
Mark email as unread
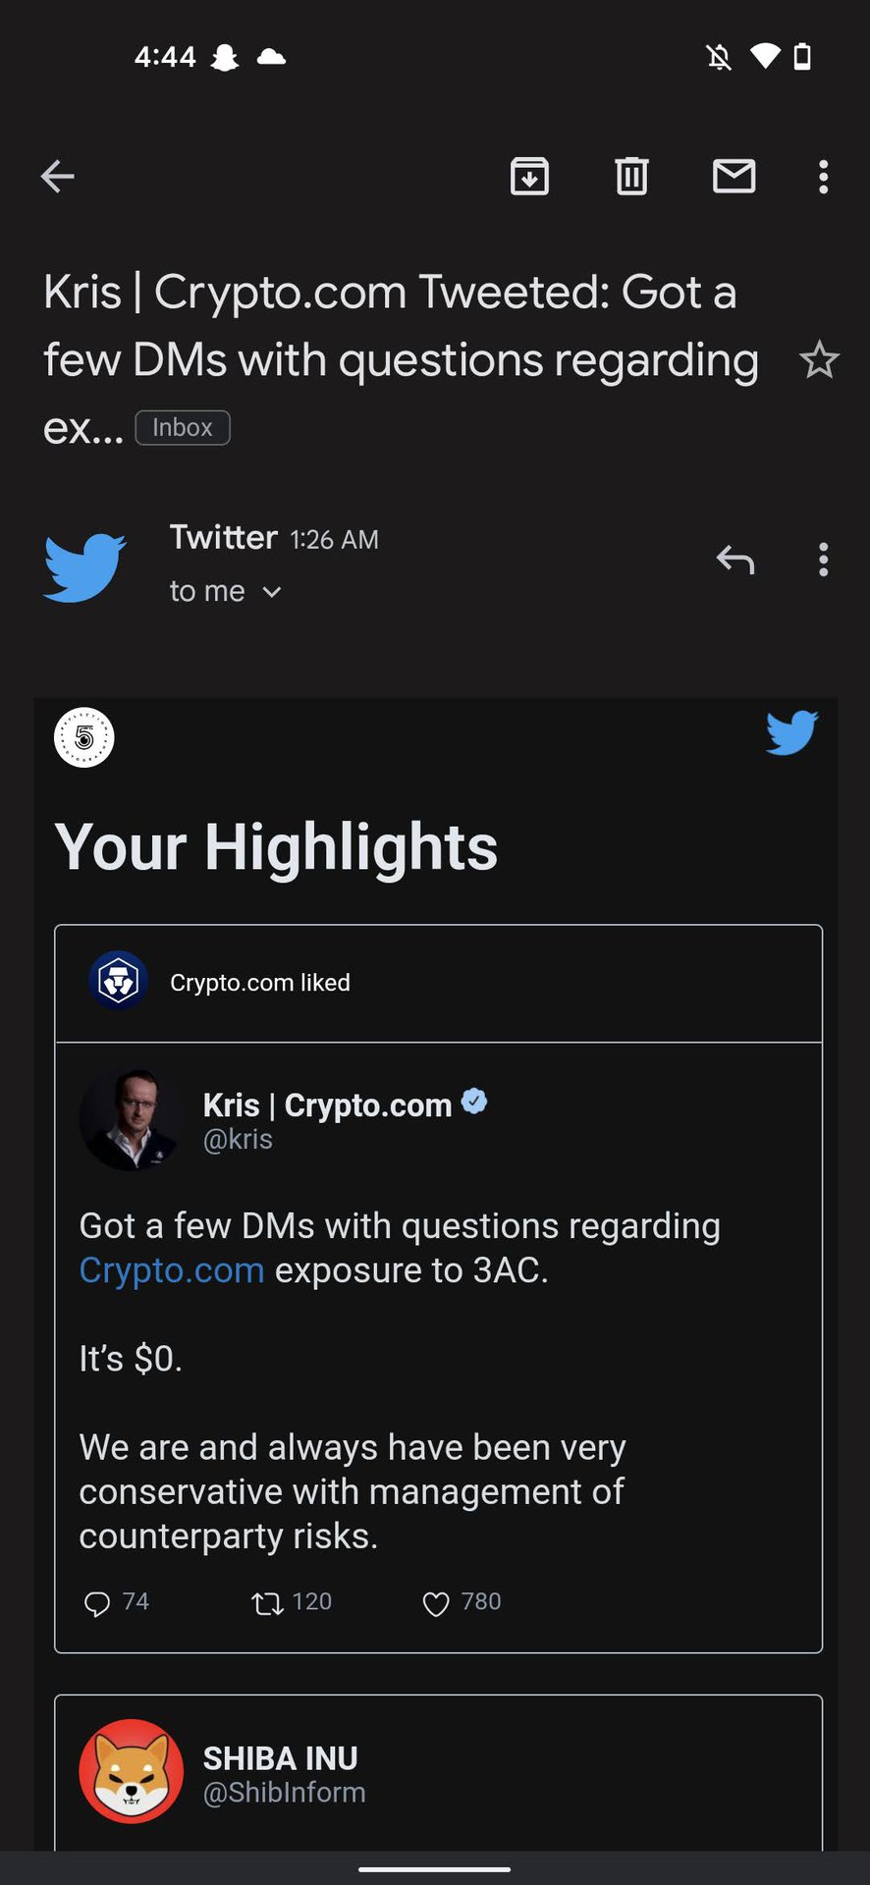pos(734,177)
